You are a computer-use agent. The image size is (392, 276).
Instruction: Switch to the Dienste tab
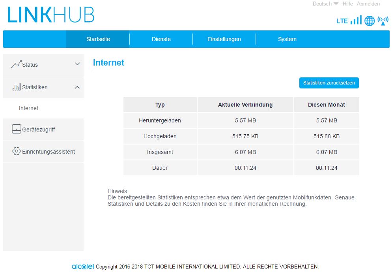pyautogui.click(x=161, y=39)
